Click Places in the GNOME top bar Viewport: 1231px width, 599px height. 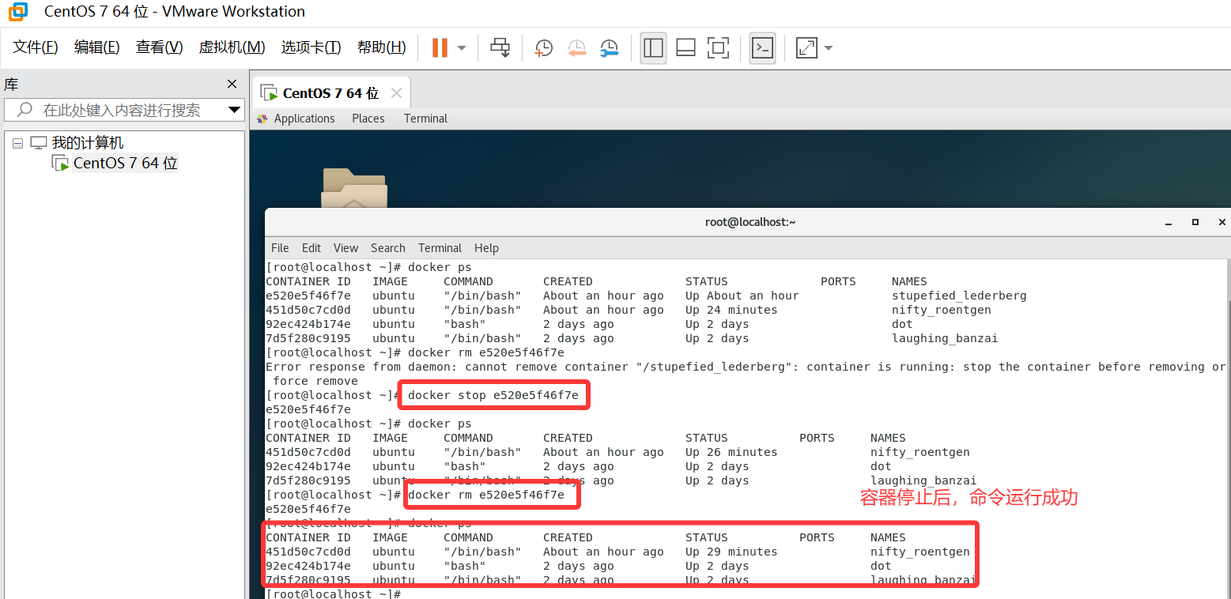tap(368, 119)
